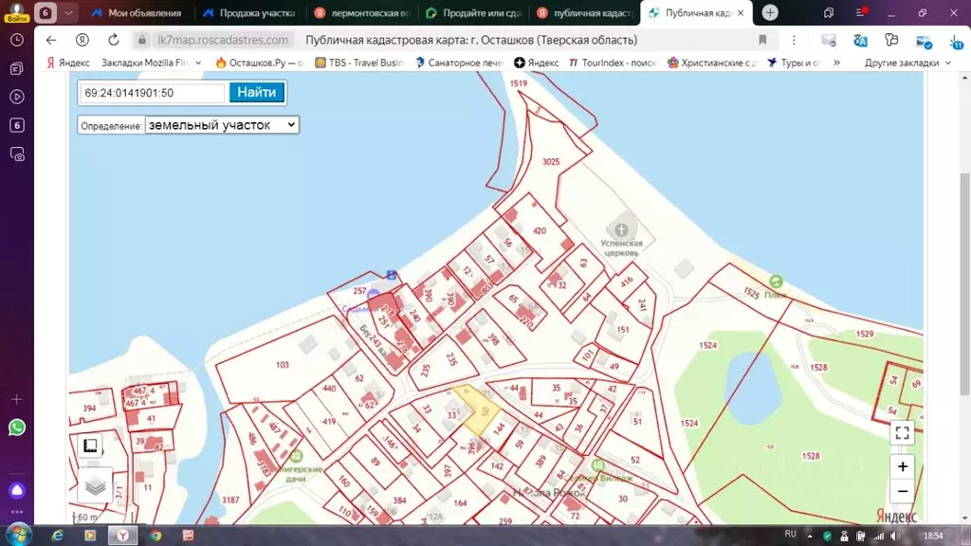
Task: Bookmark this page using the address bar flag
Action: pyautogui.click(x=762, y=40)
